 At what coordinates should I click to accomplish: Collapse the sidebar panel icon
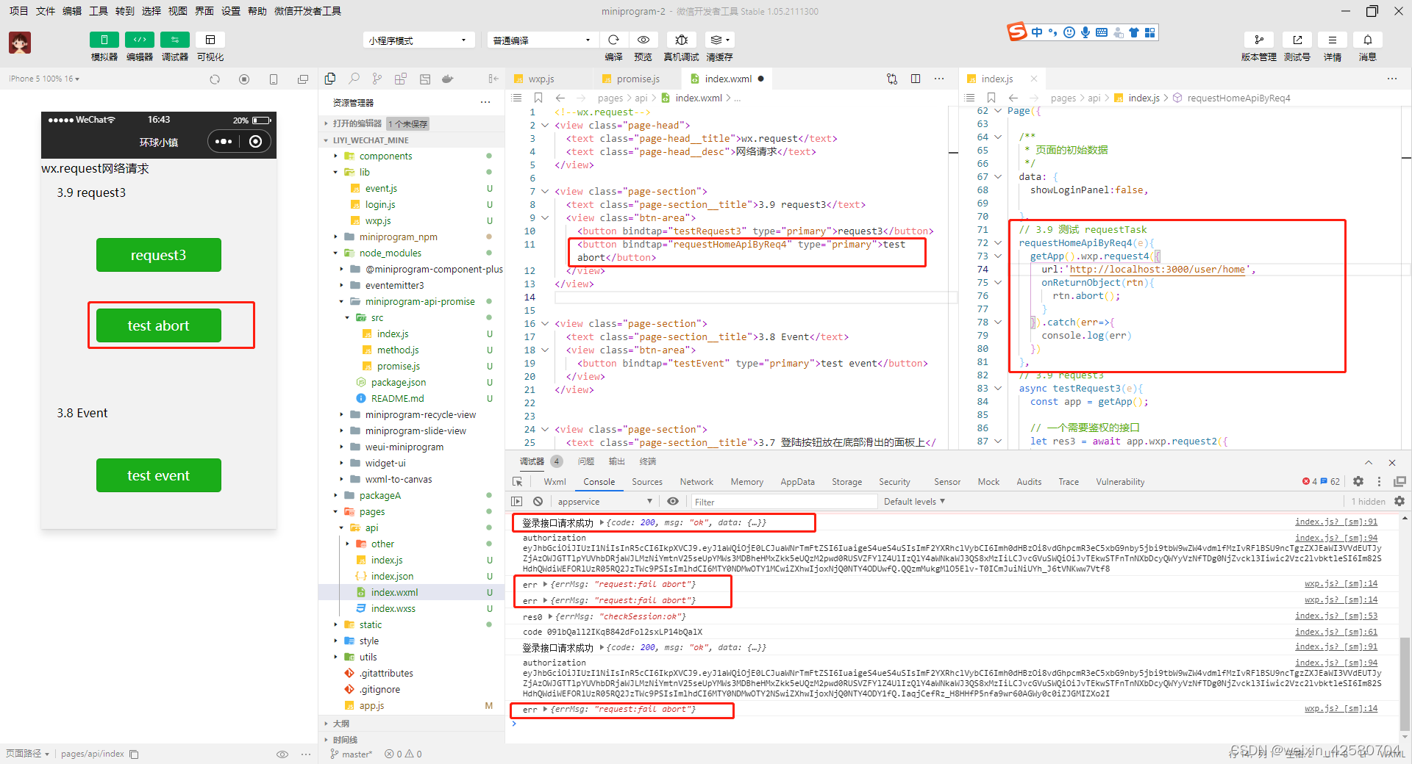pos(493,79)
